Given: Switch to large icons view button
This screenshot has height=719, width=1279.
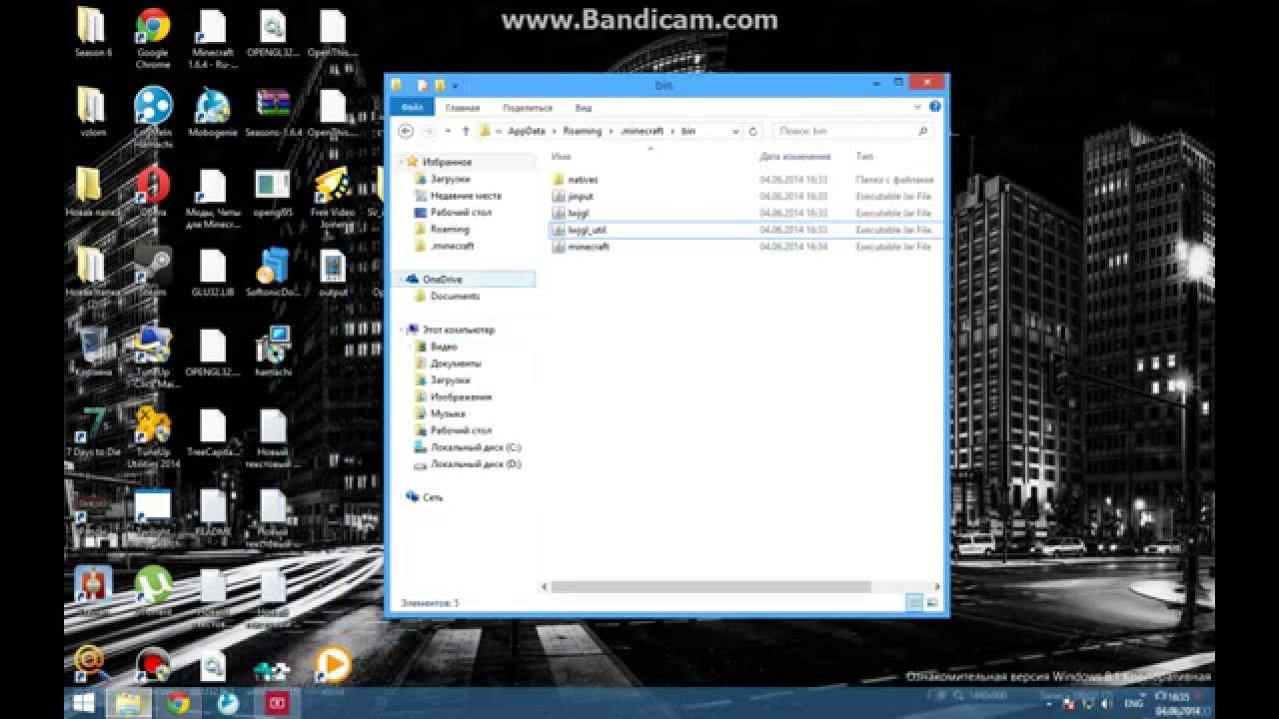Looking at the screenshot, I should click(931, 603).
